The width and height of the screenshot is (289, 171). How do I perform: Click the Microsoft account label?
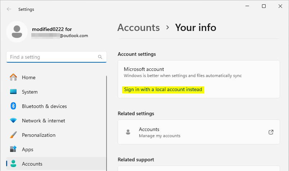click(144, 69)
